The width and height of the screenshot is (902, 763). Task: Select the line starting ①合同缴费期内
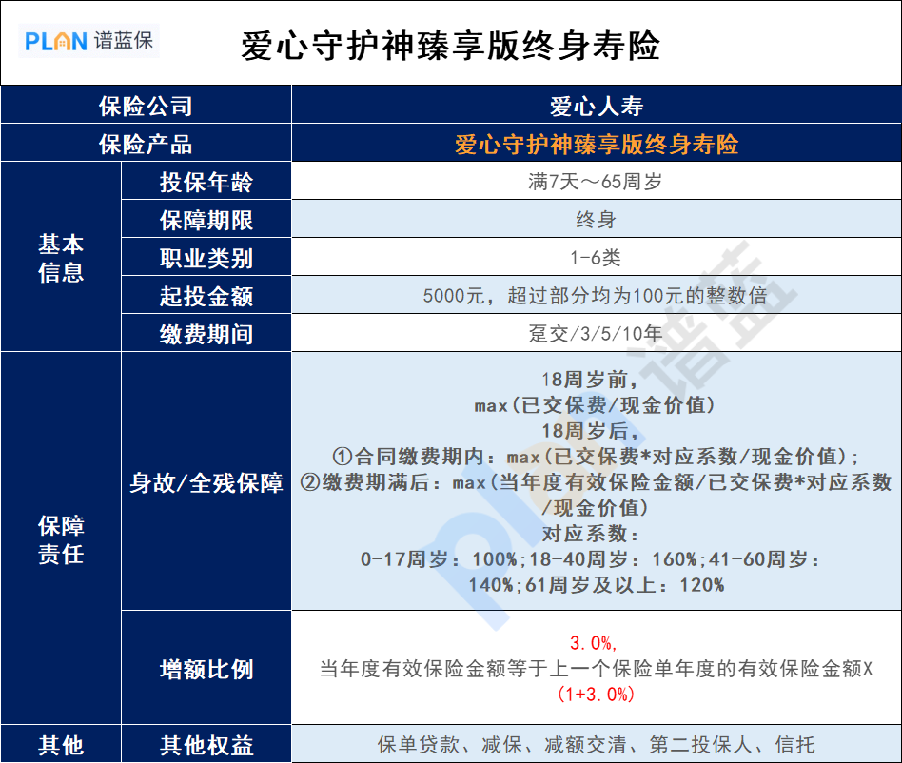click(596, 457)
